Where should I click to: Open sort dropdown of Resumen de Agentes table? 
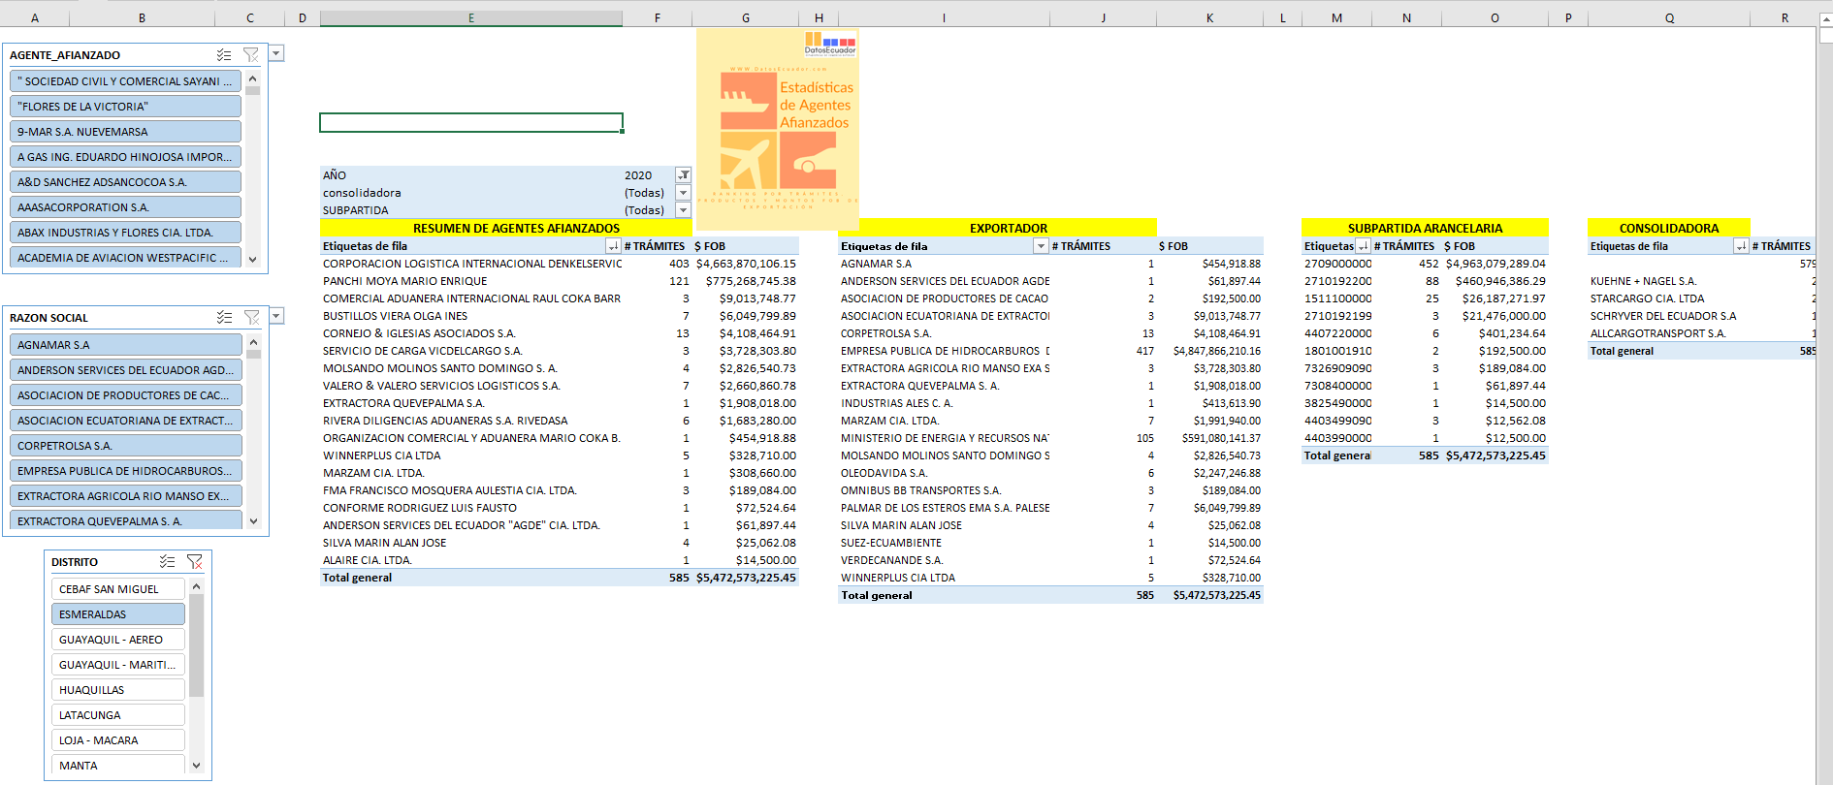click(613, 246)
